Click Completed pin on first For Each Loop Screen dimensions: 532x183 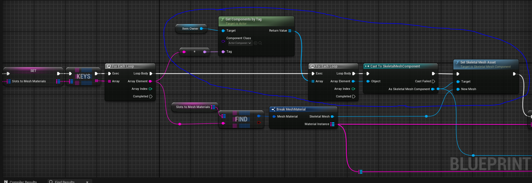point(151,97)
